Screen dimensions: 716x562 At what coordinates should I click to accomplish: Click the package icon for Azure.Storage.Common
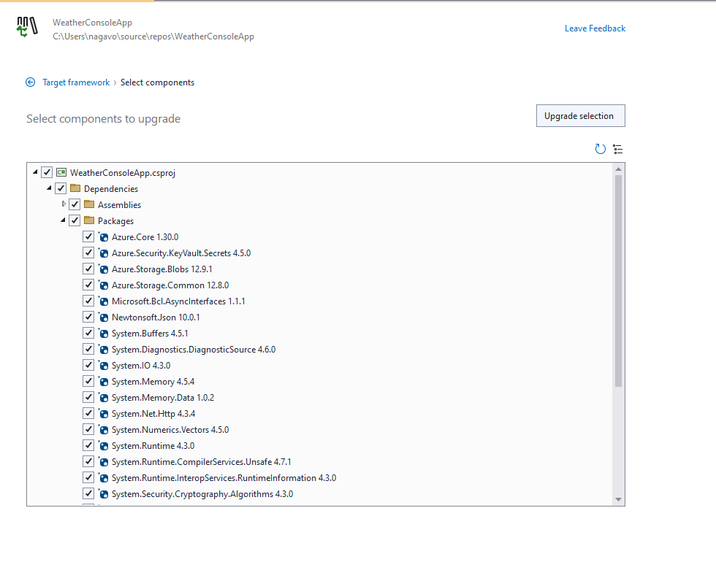[103, 285]
